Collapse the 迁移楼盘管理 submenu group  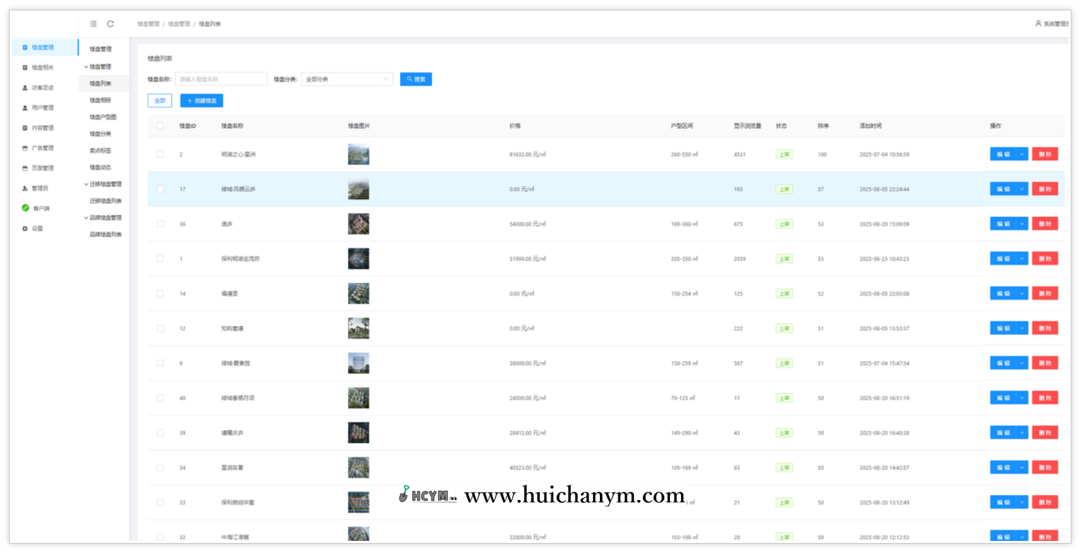pos(86,184)
